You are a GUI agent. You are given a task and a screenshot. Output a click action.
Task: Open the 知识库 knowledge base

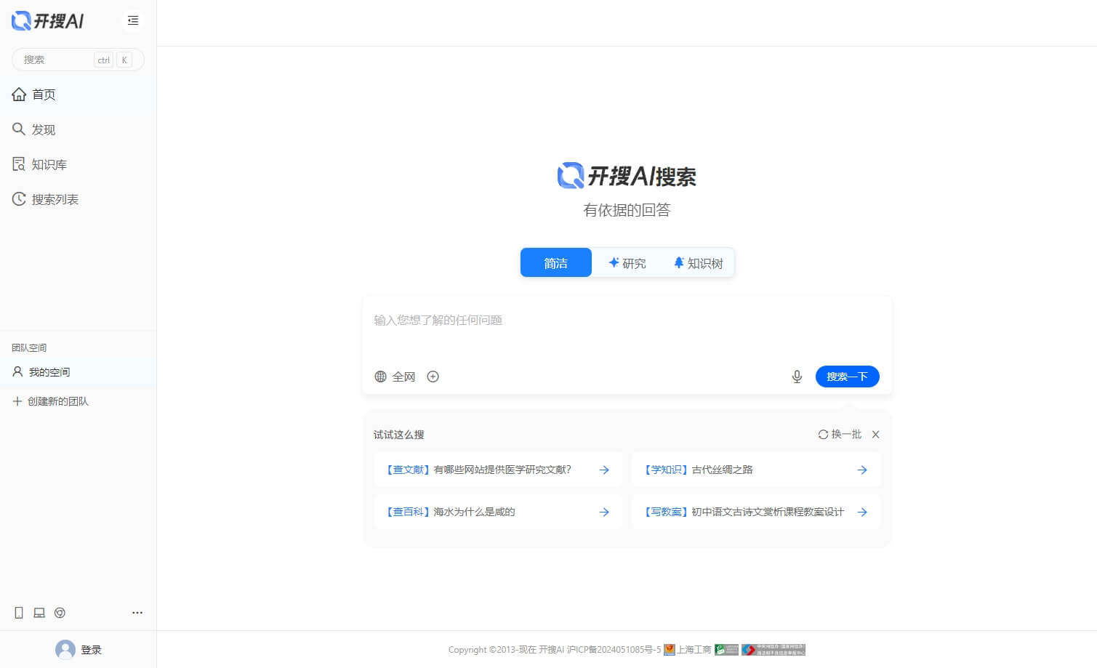click(x=78, y=164)
